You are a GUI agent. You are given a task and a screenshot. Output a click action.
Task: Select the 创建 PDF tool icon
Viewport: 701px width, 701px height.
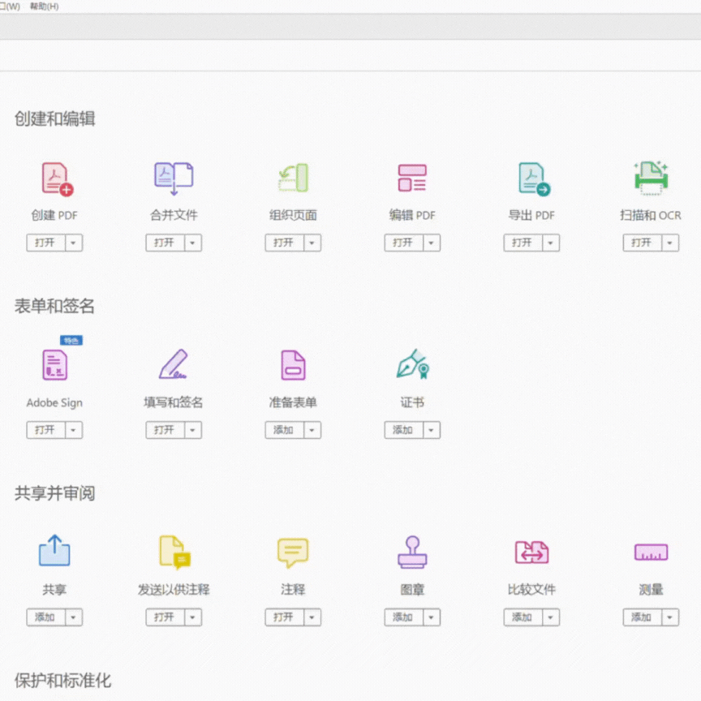tap(54, 178)
